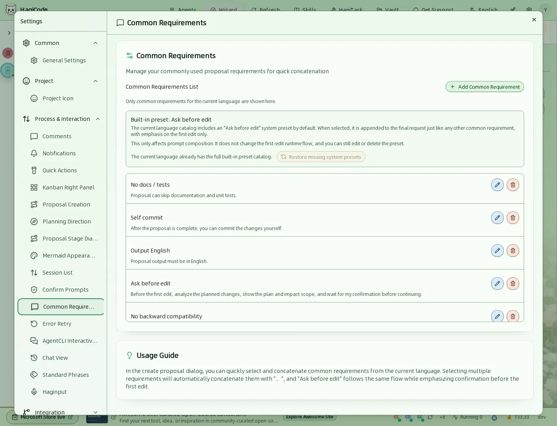This screenshot has height=426, width=557.
Task: Open AgentCLI Interactive settings
Action: (61, 341)
